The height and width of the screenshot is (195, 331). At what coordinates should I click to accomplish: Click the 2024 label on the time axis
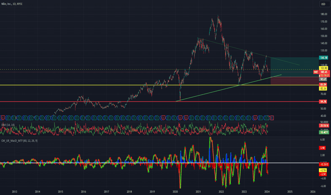[x=267, y=191]
